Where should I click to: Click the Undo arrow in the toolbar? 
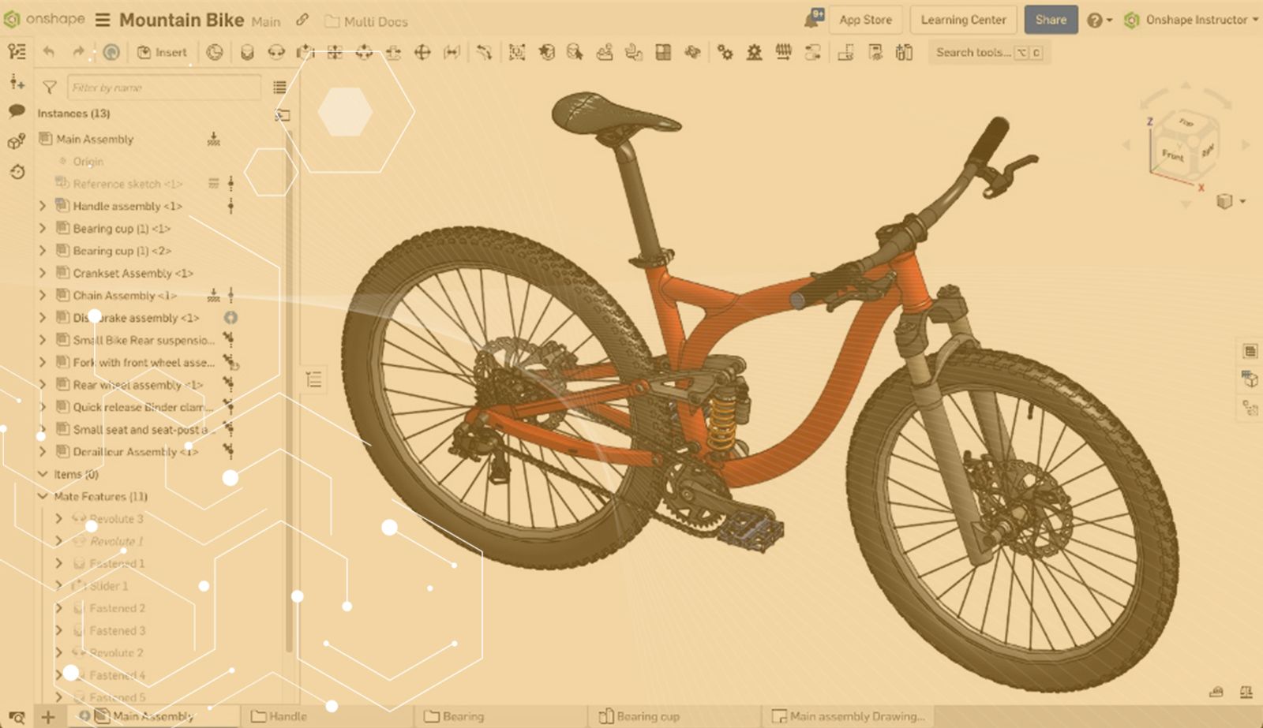click(49, 53)
